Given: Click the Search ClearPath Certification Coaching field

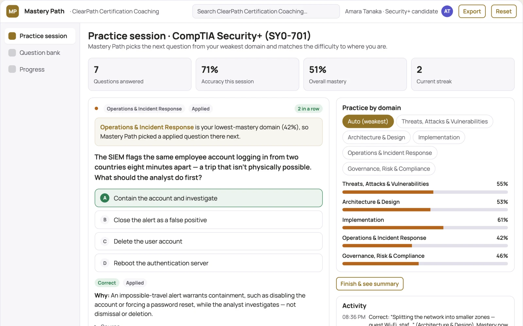Looking at the screenshot, I should click(x=266, y=11).
